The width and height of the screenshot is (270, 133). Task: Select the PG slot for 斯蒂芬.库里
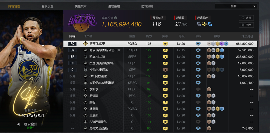click(x=72, y=44)
